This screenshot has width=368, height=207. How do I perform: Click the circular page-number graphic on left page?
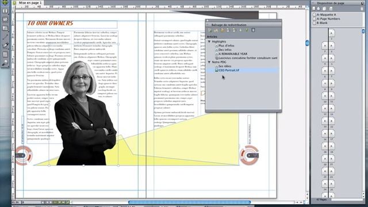coord(24,155)
